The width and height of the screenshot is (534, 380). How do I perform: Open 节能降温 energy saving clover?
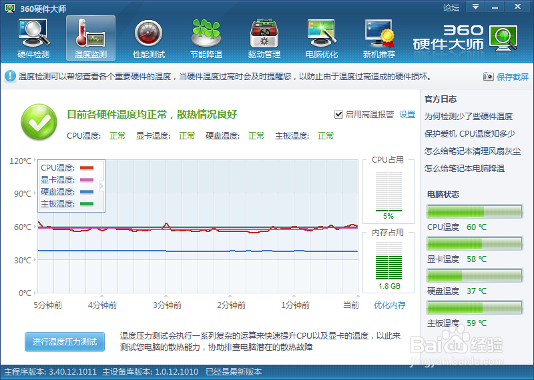(206, 39)
